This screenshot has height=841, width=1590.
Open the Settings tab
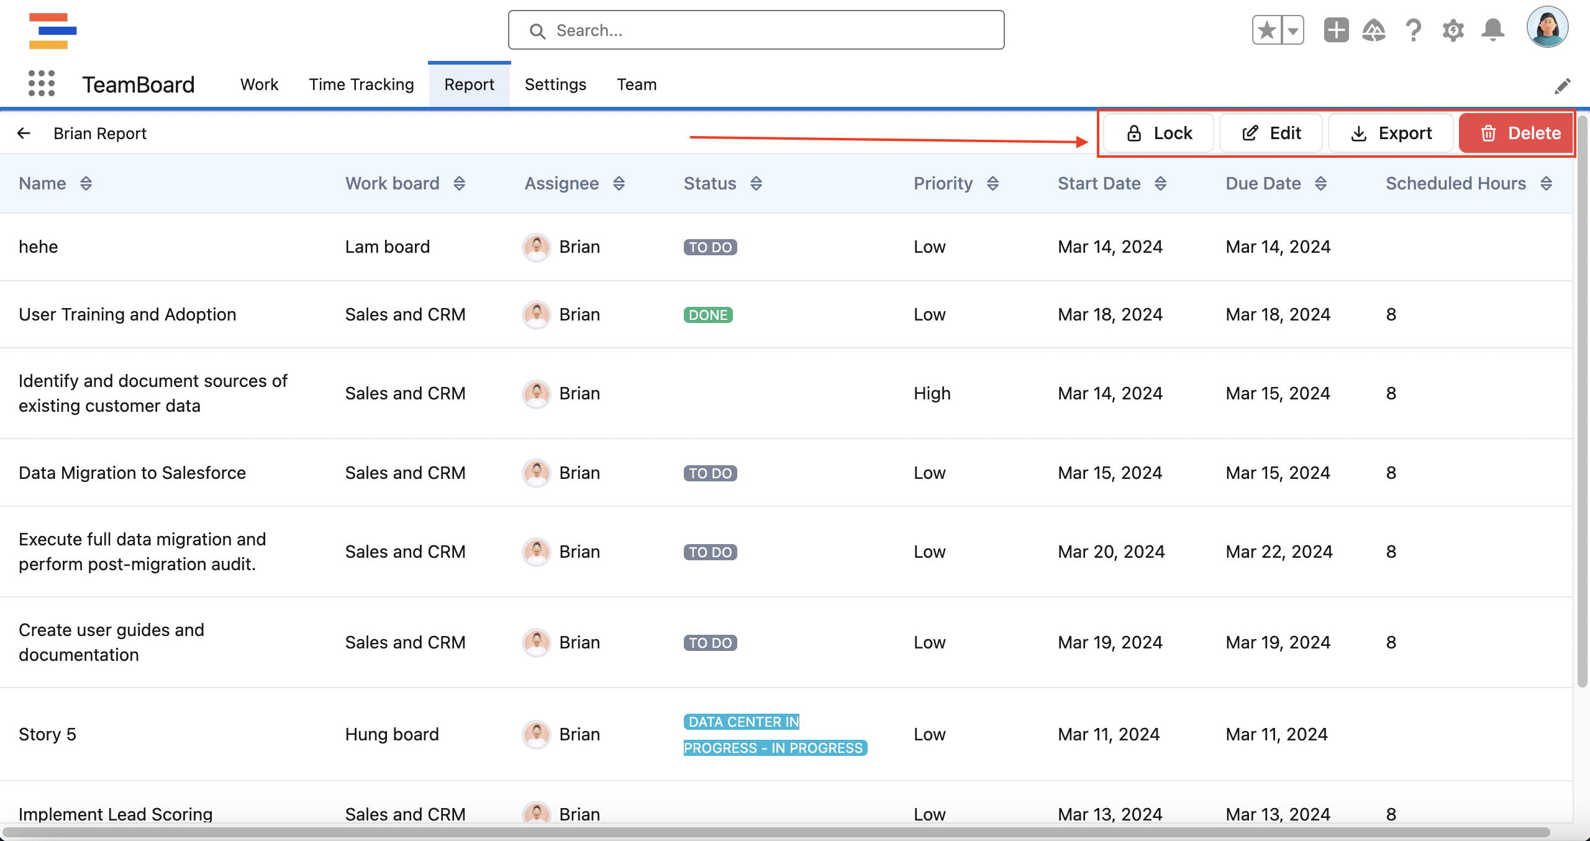(555, 84)
